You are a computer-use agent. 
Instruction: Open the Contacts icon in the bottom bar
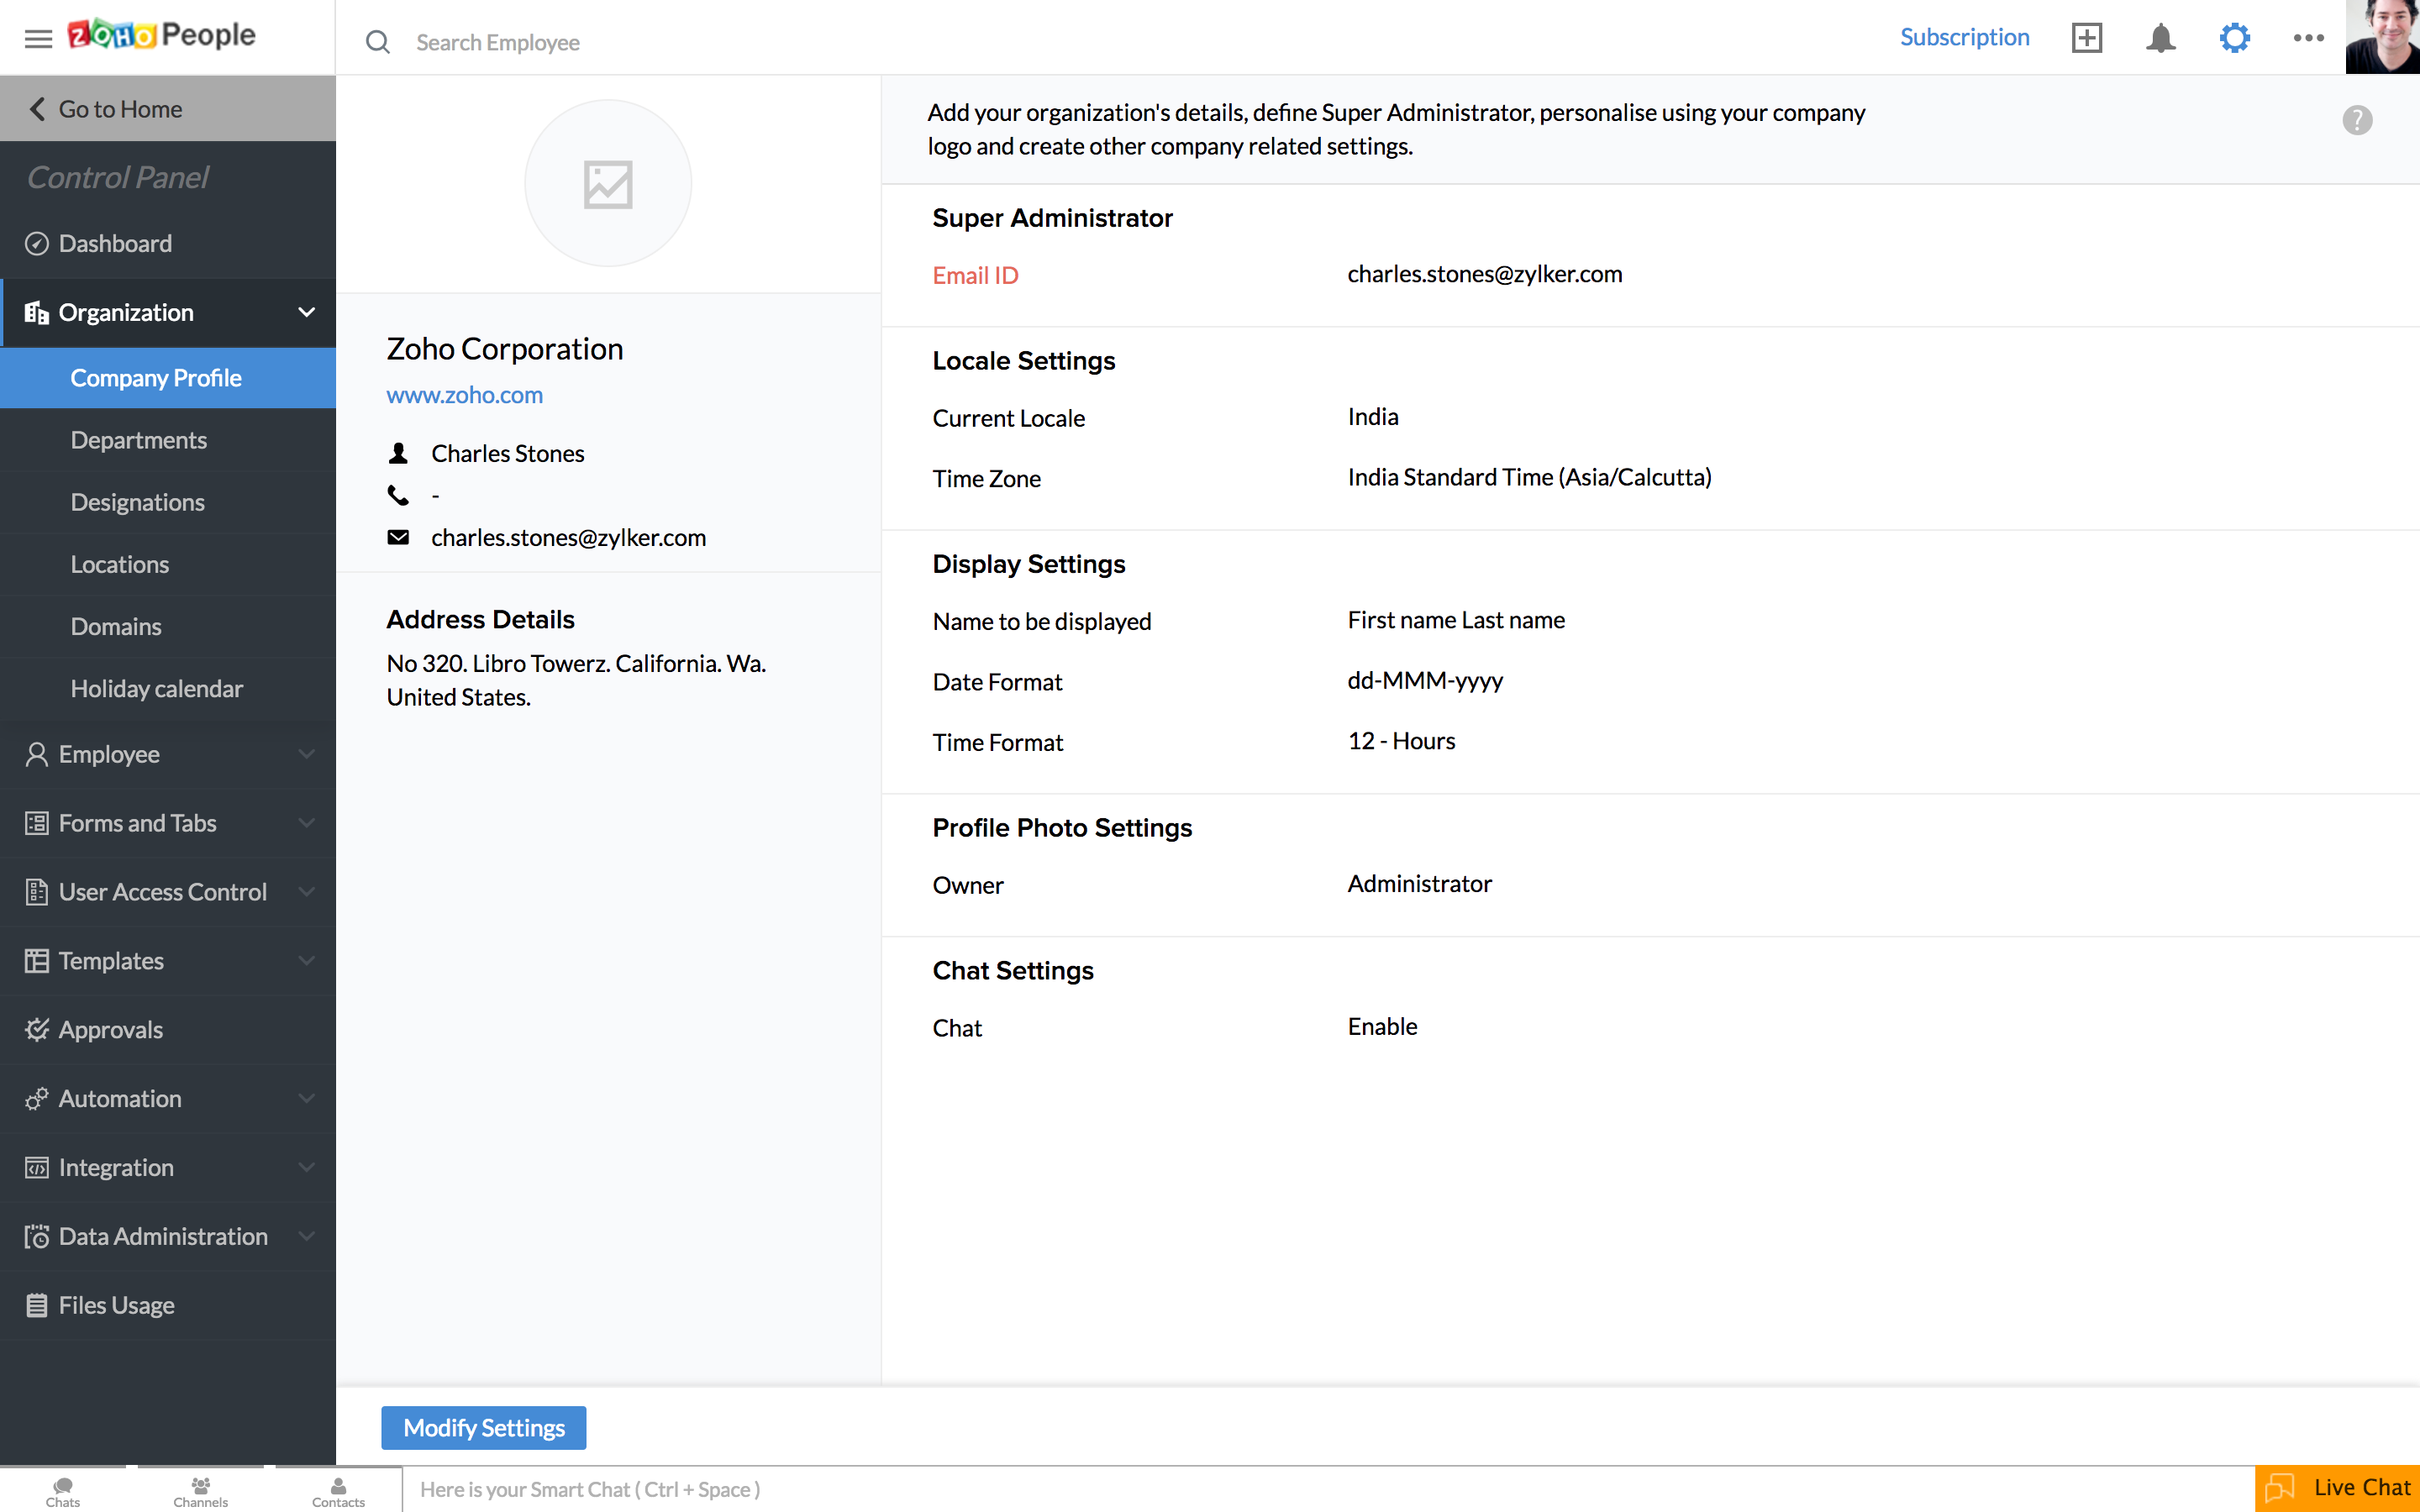coord(338,1490)
